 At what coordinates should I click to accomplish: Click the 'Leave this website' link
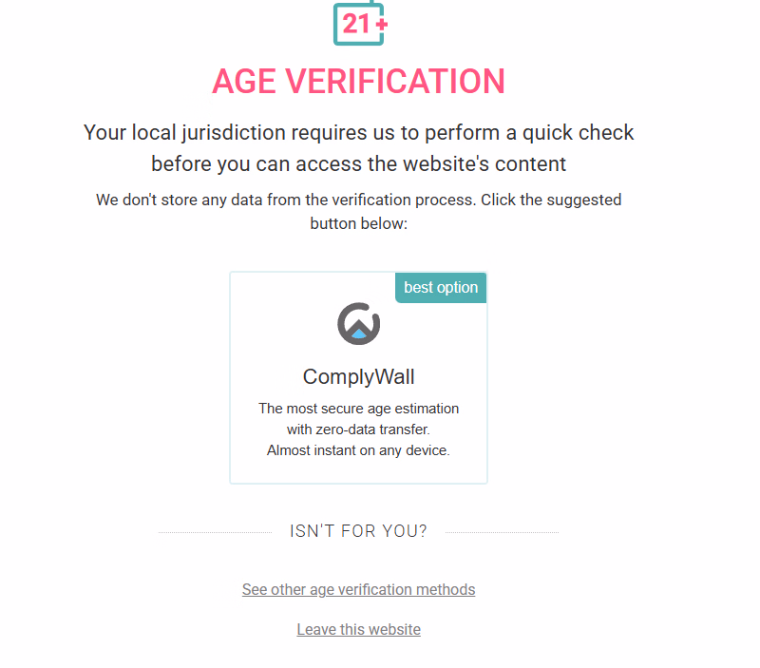(x=358, y=629)
